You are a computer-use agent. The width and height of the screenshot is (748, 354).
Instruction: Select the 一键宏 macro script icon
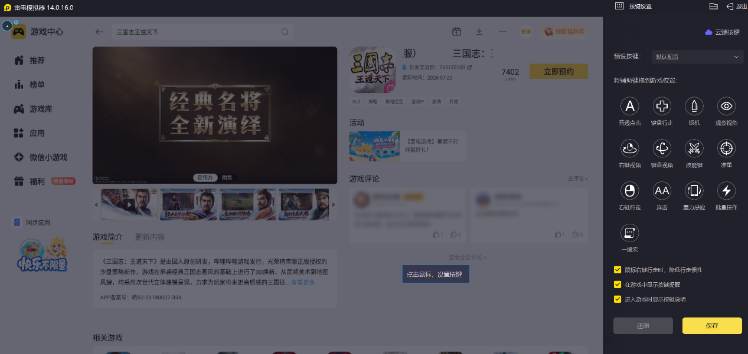point(630,233)
